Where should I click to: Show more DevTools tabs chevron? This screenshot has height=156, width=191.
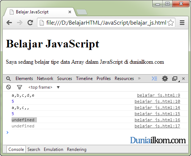click(x=139, y=79)
